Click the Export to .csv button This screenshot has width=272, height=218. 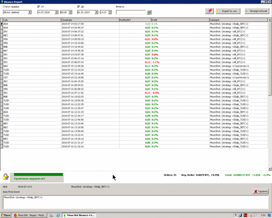(x=228, y=11)
